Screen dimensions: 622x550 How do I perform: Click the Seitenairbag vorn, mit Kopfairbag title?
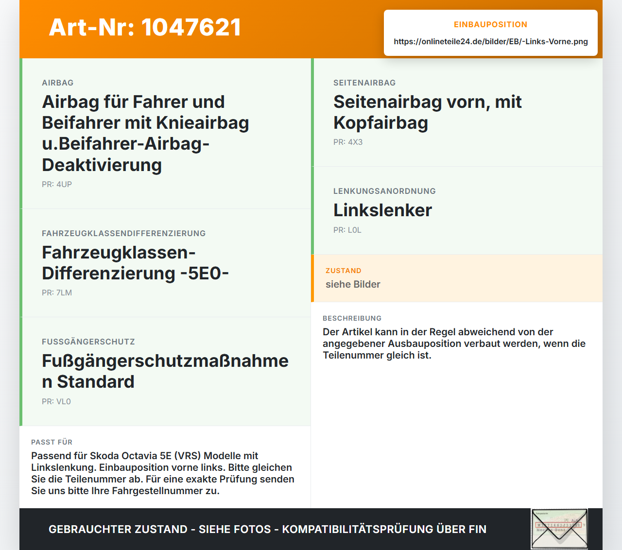click(428, 112)
